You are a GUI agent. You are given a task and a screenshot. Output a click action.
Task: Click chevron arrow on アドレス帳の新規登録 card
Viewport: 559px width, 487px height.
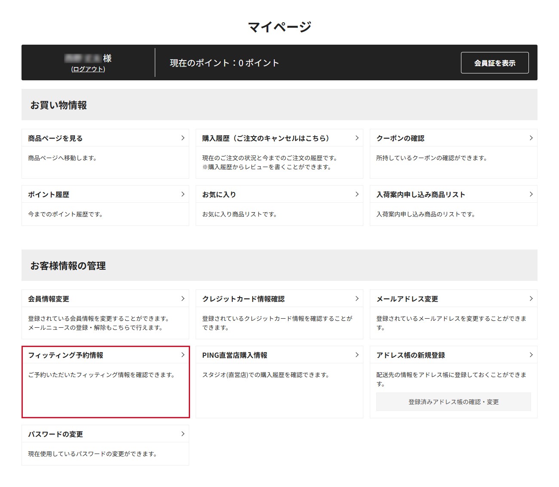coord(531,355)
